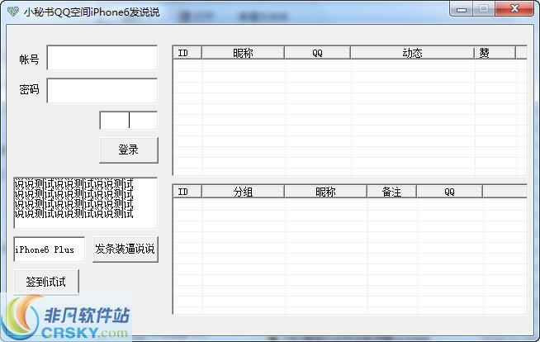Click the 签到试试 button
The height and width of the screenshot is (342, 540).
coord(46,282)
